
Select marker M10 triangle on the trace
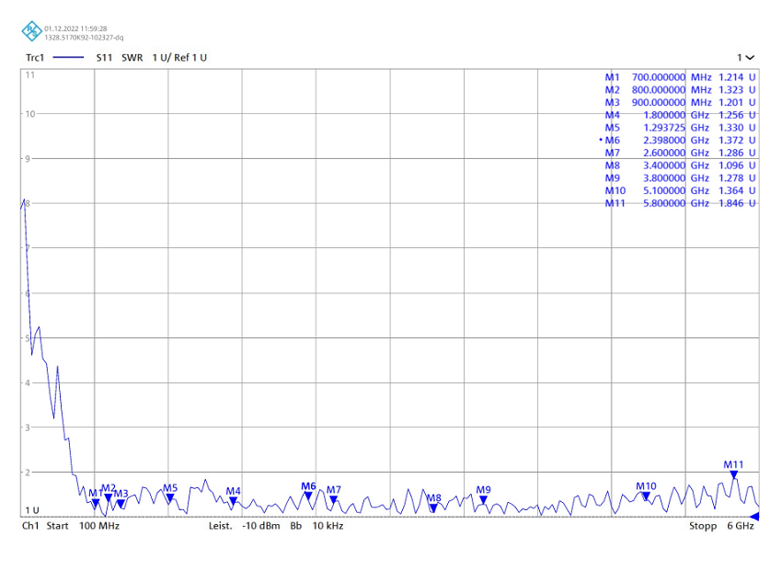pyautogui.click(x=646, y=496)
